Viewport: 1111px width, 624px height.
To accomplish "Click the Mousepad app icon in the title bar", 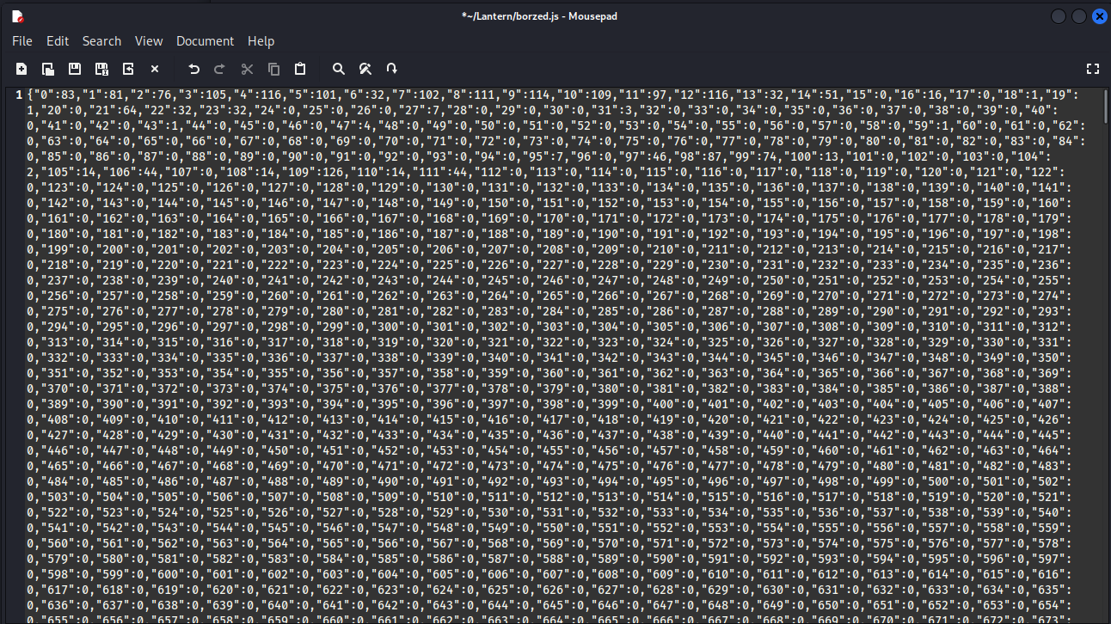I will 17,15.
